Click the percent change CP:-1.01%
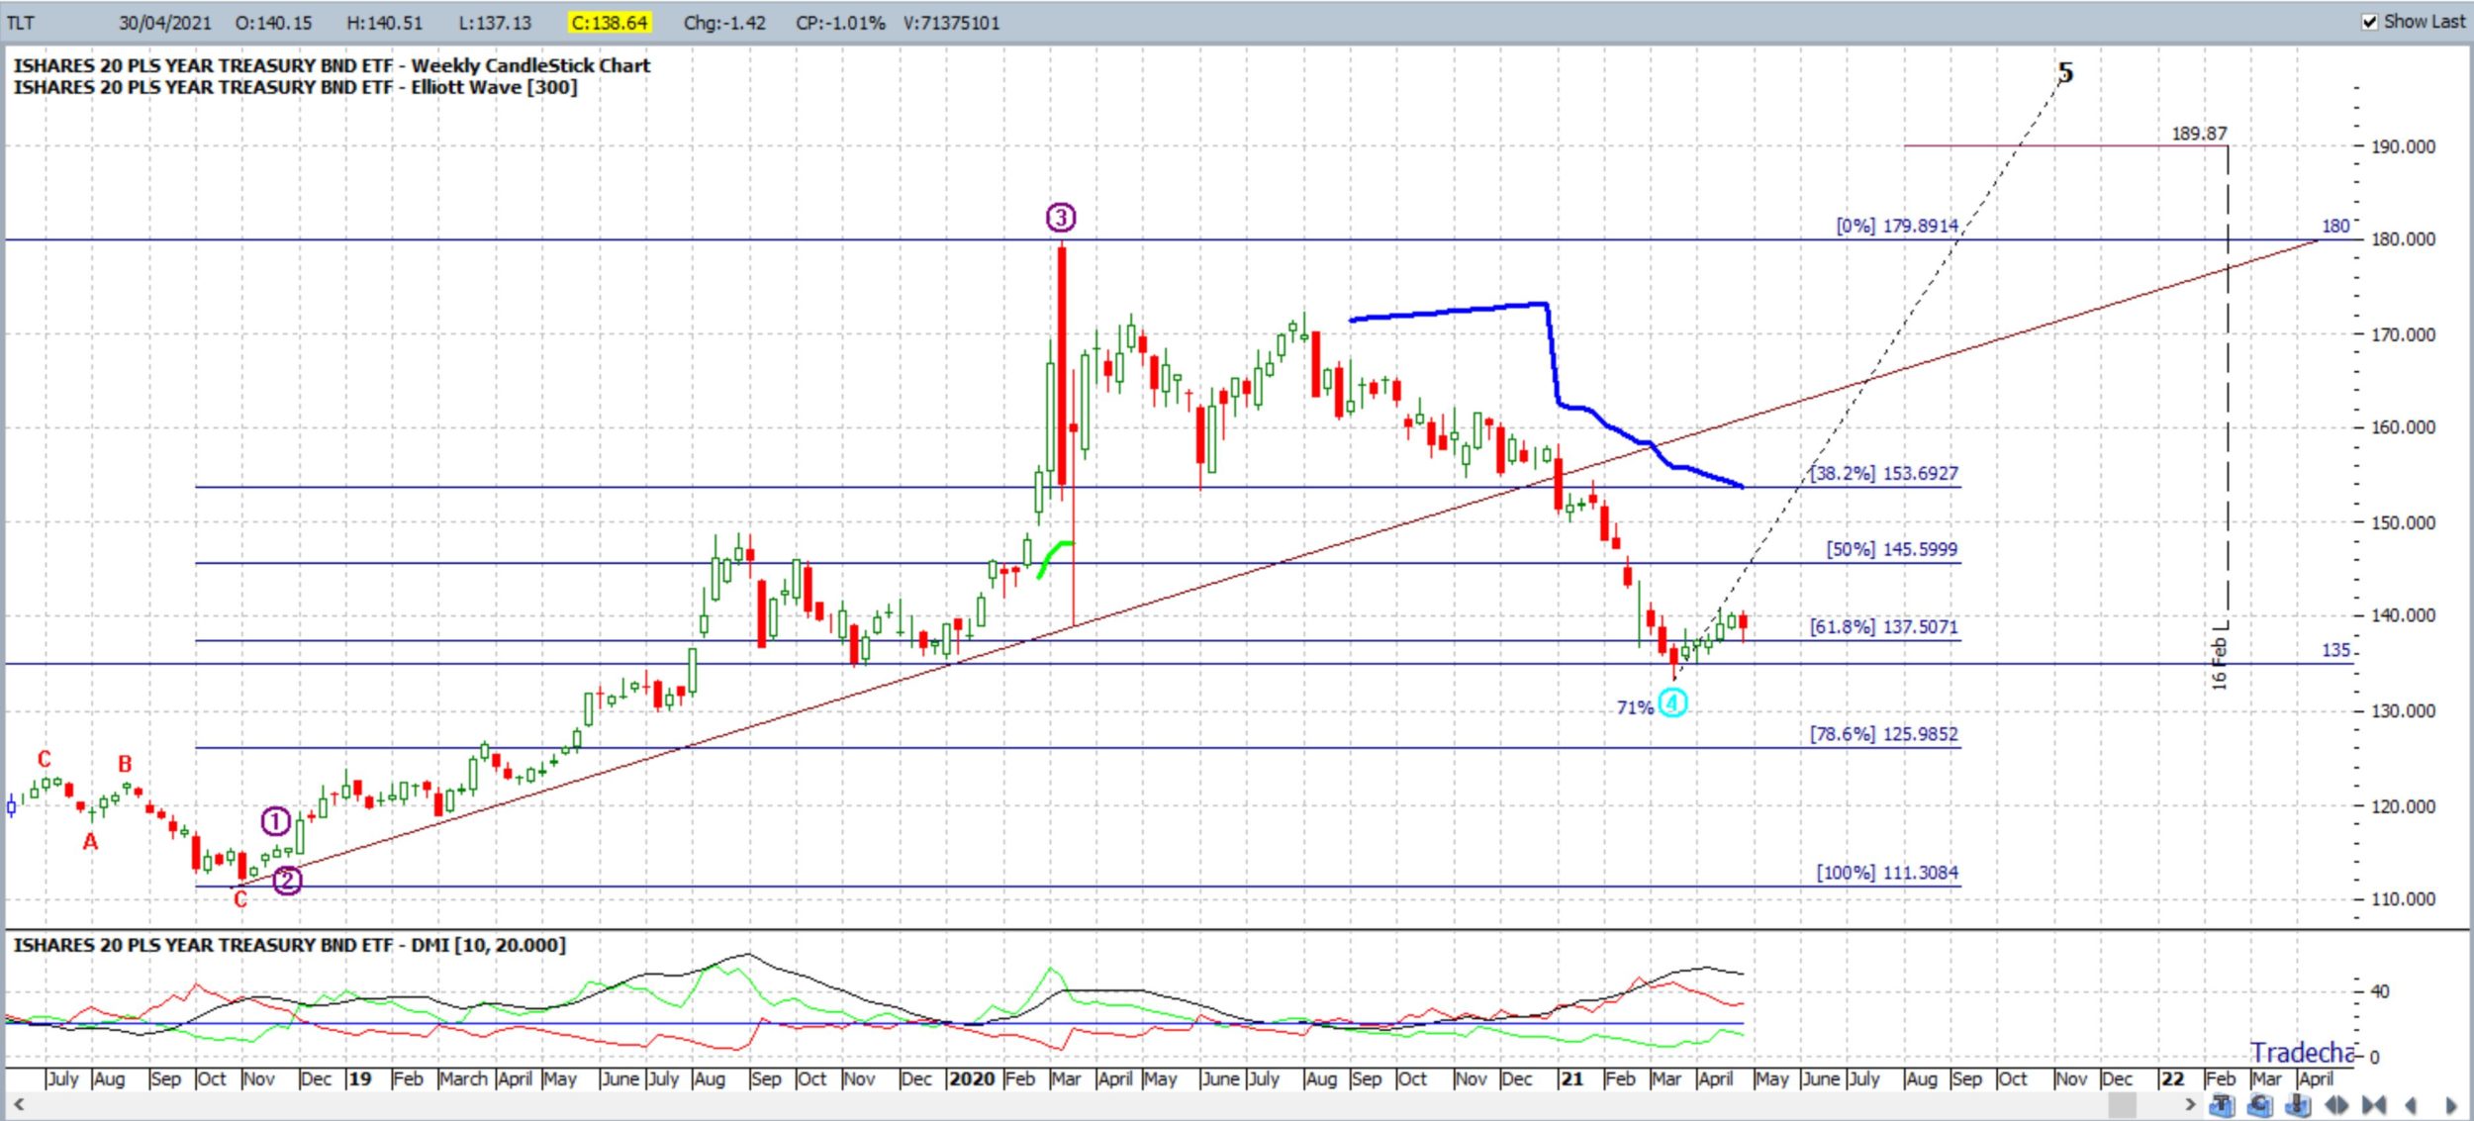This screenshot has height=1121, width=2474. point(840,23)
